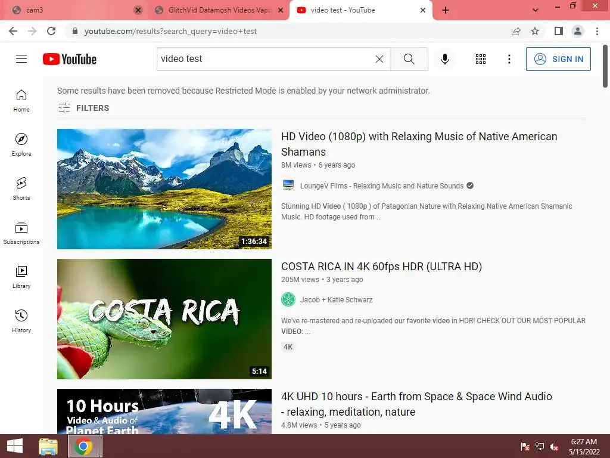This screenshot has height=458, width=610.
Task: Click the magnifier search button
Action: click(409, 59)
